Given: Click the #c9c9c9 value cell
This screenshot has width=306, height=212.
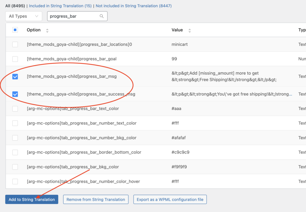Looking at the screenshot, I should 180,152.
